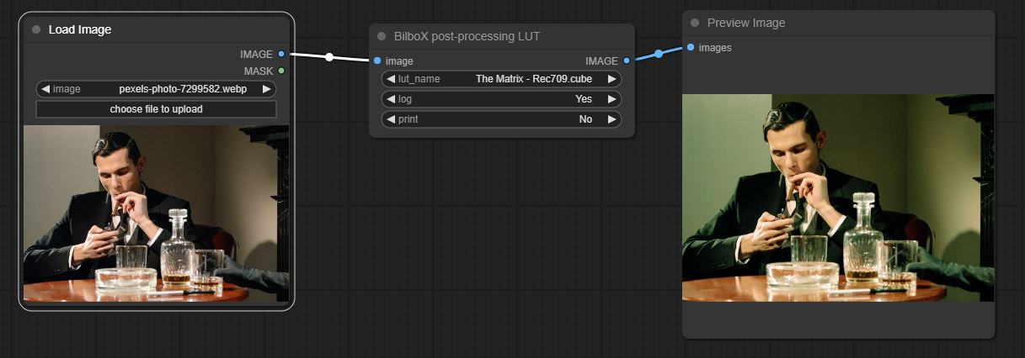Select next image file with right arrow
Image resolution: width=1025 pixels, height=358 pixels.
pos(267,88)
